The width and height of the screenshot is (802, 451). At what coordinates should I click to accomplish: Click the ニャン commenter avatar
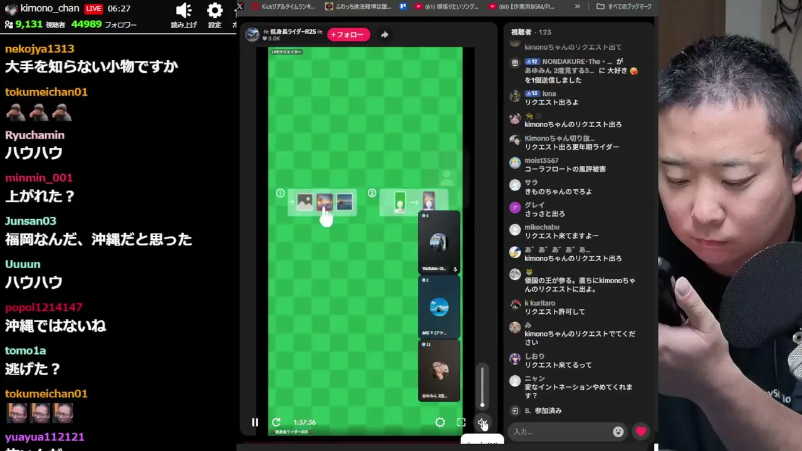click(x=515, y=381)
